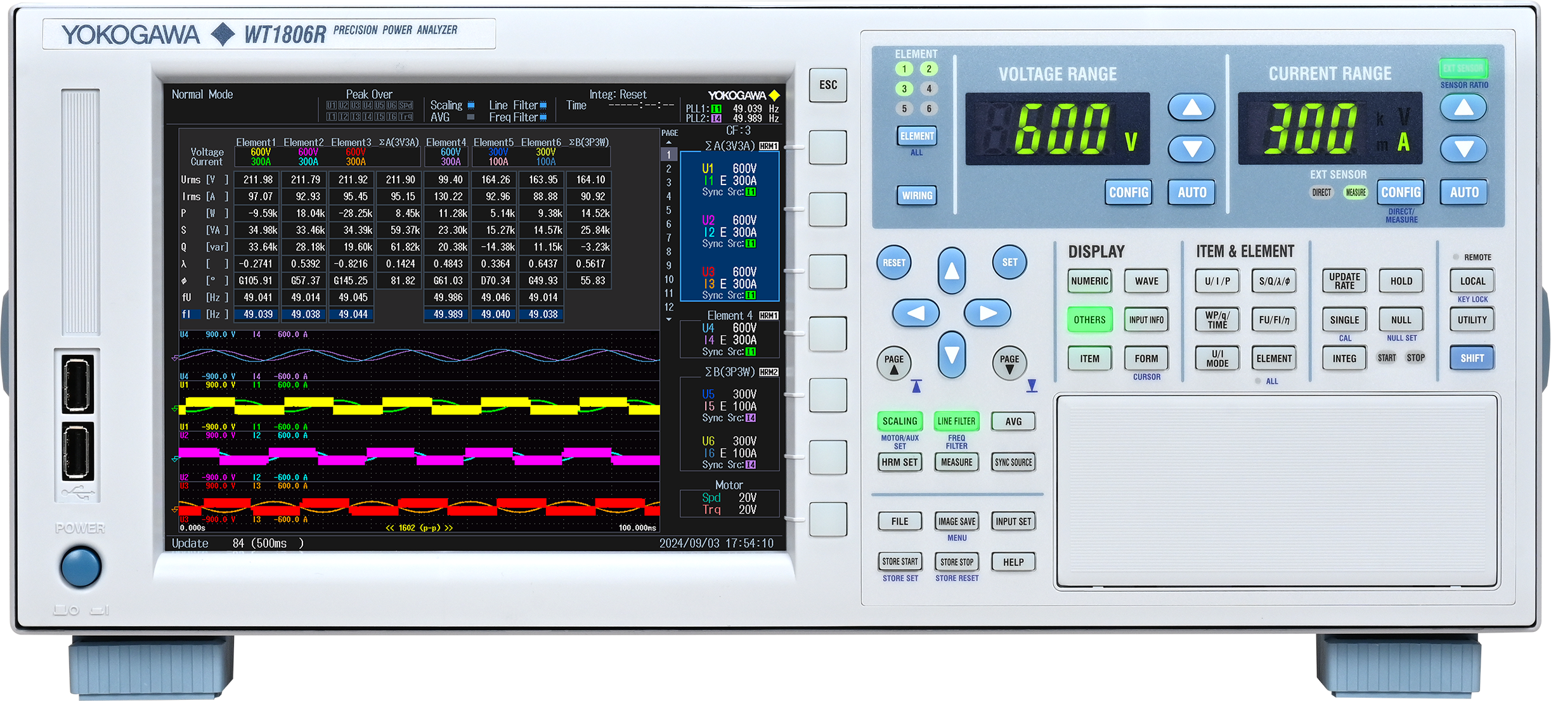Toggle the NULL key

1401,320
